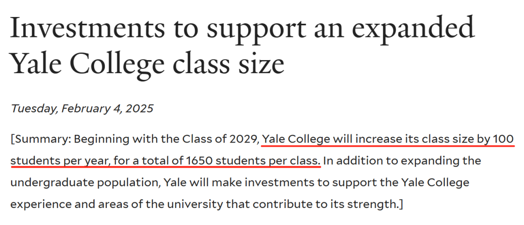Click the year "2025" in the date

[139, 108]
